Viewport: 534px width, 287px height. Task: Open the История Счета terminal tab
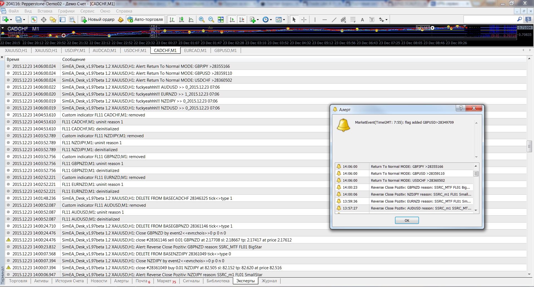(x=69, y=281)
